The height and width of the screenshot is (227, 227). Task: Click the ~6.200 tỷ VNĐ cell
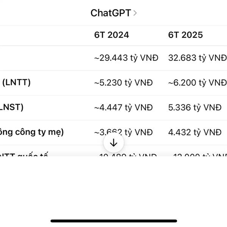coord(197,83)
